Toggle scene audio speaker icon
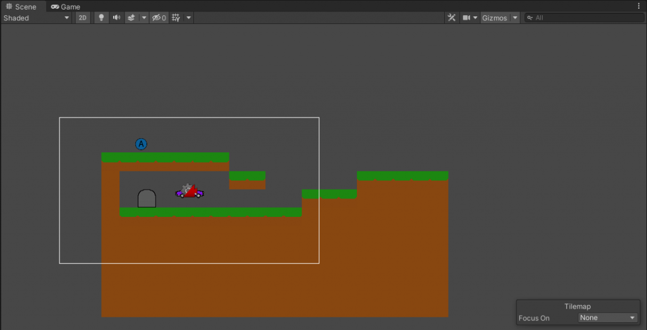647x330 pixels. (x=117, y=18)
